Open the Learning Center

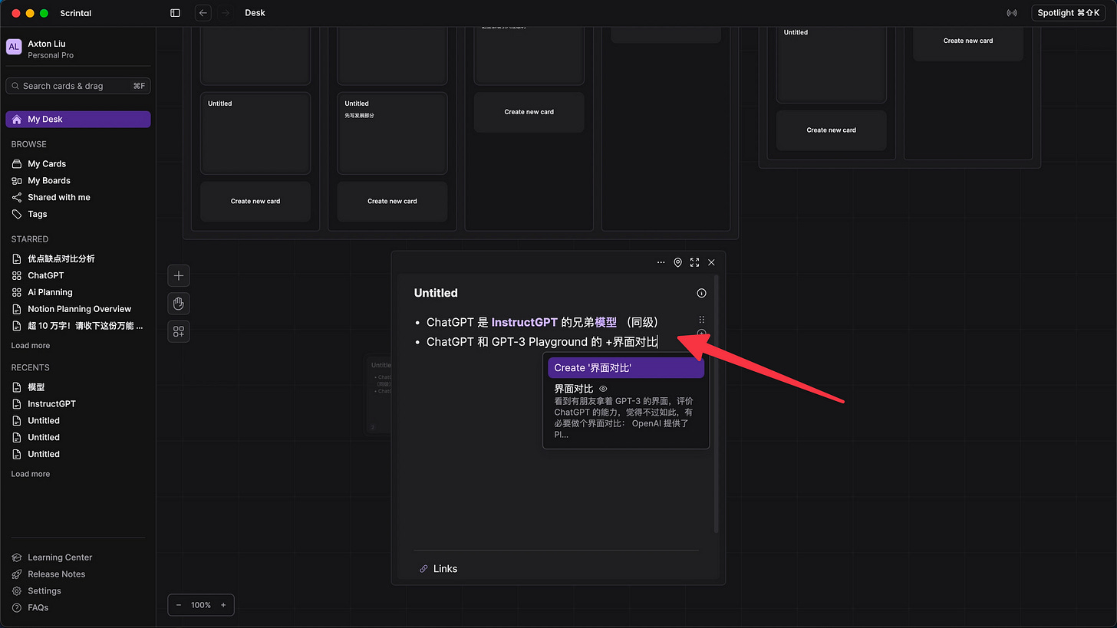point(60,557)
